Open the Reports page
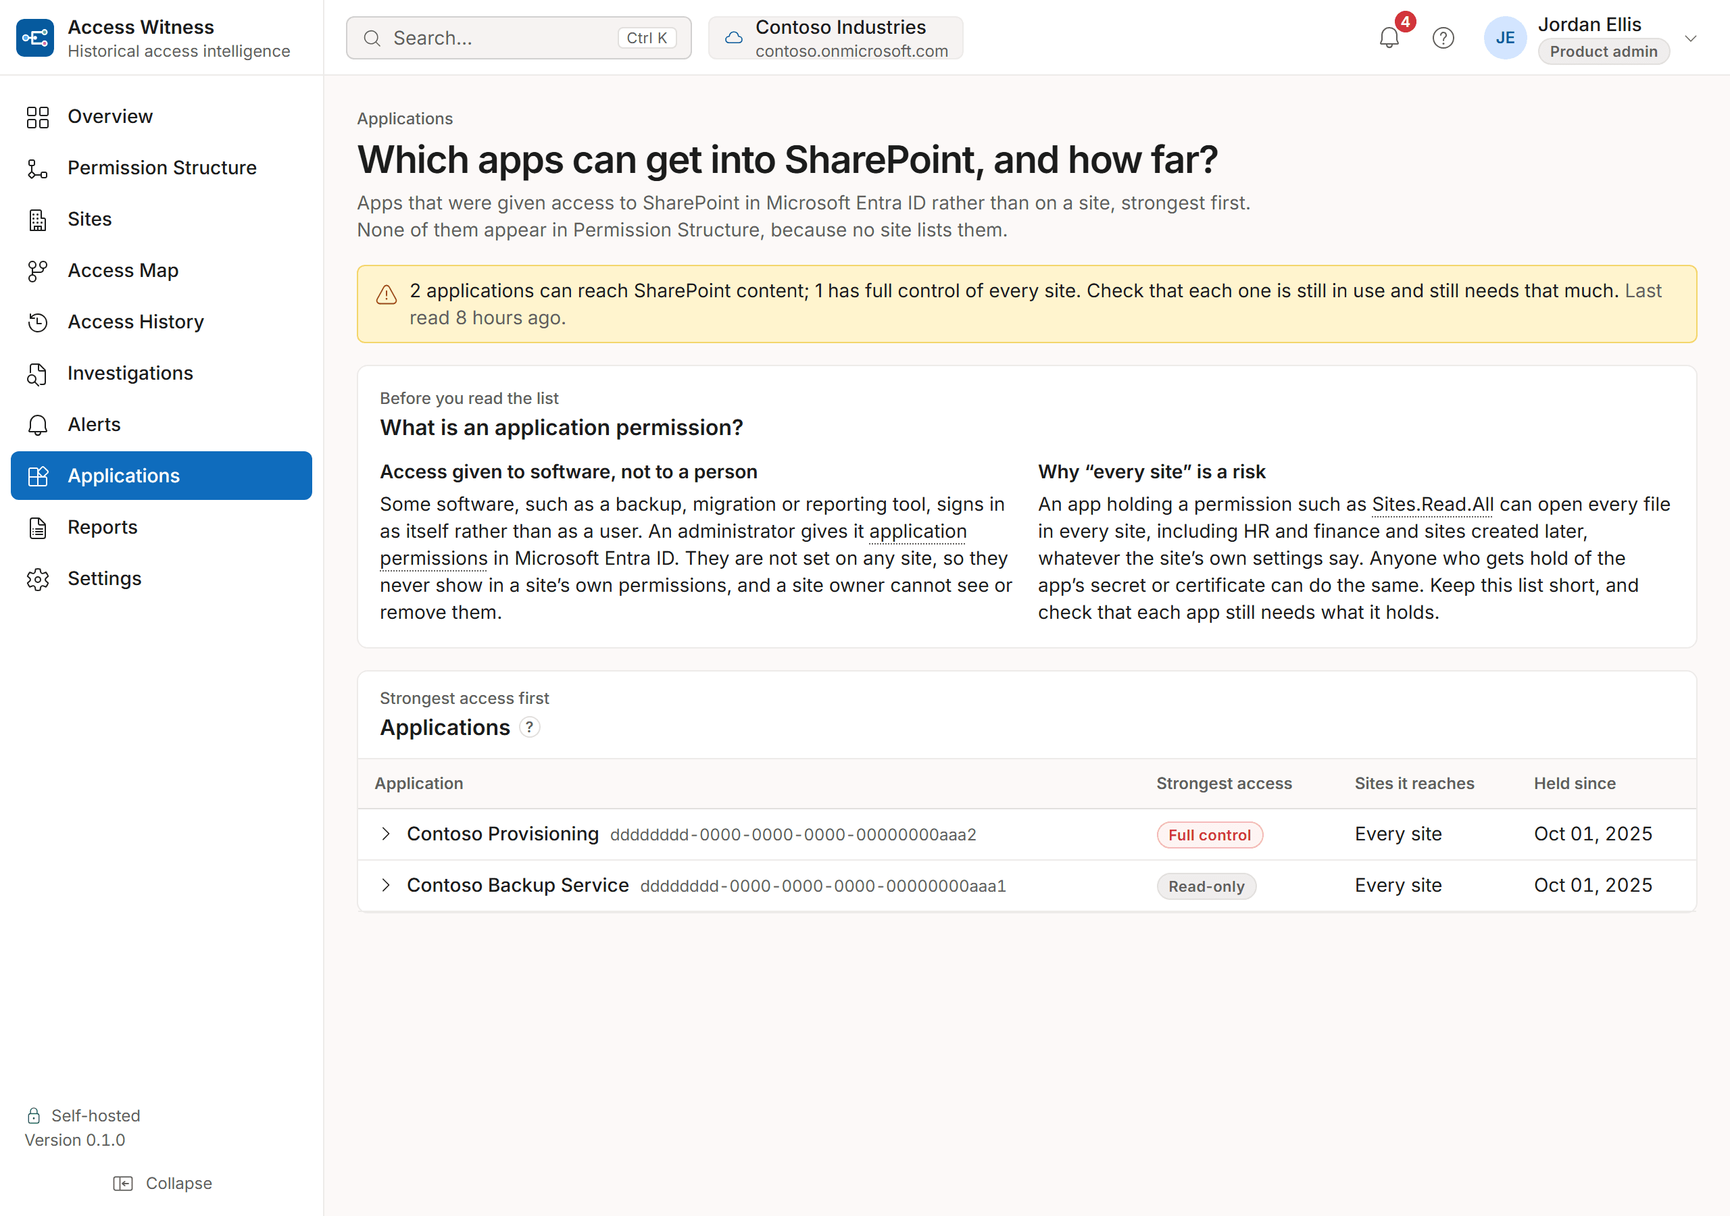 162,528
